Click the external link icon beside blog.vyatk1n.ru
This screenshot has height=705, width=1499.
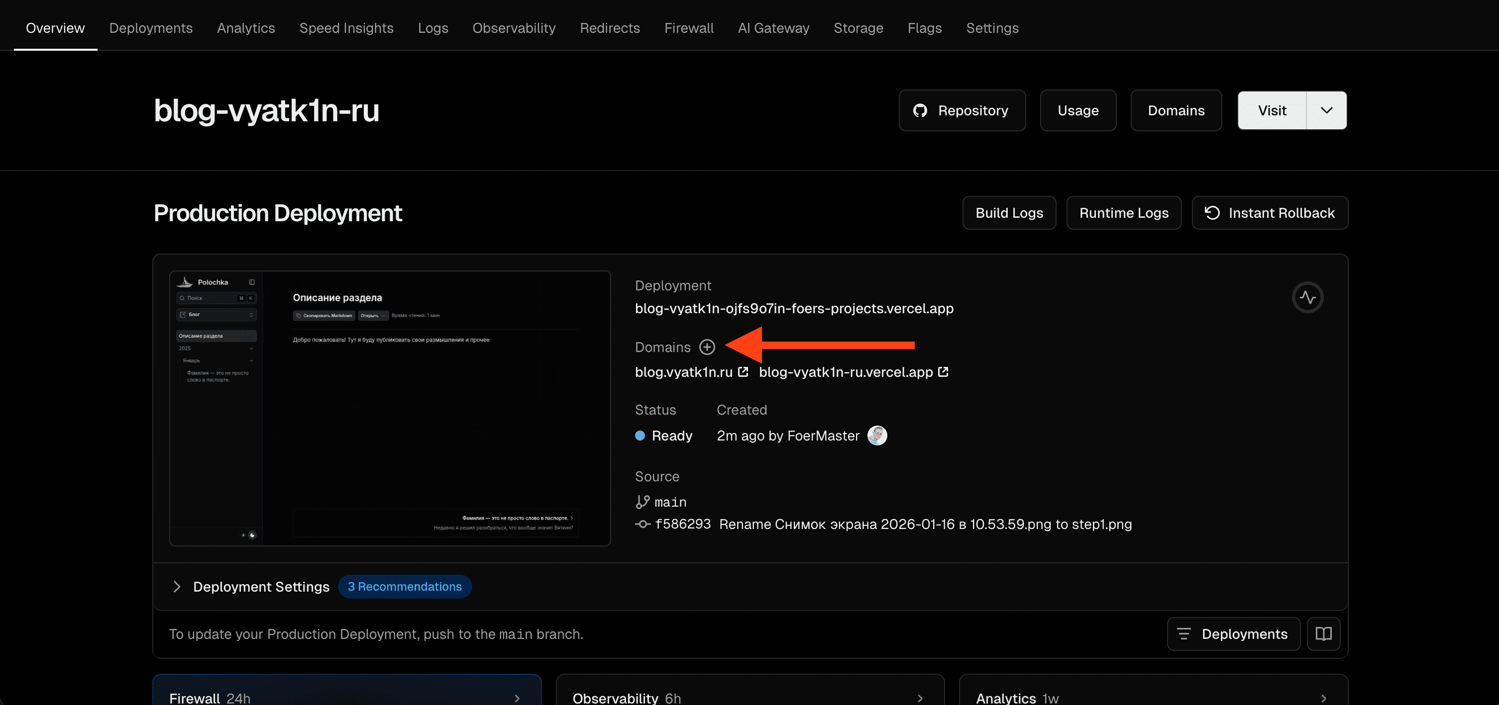[x=743, y=372]
